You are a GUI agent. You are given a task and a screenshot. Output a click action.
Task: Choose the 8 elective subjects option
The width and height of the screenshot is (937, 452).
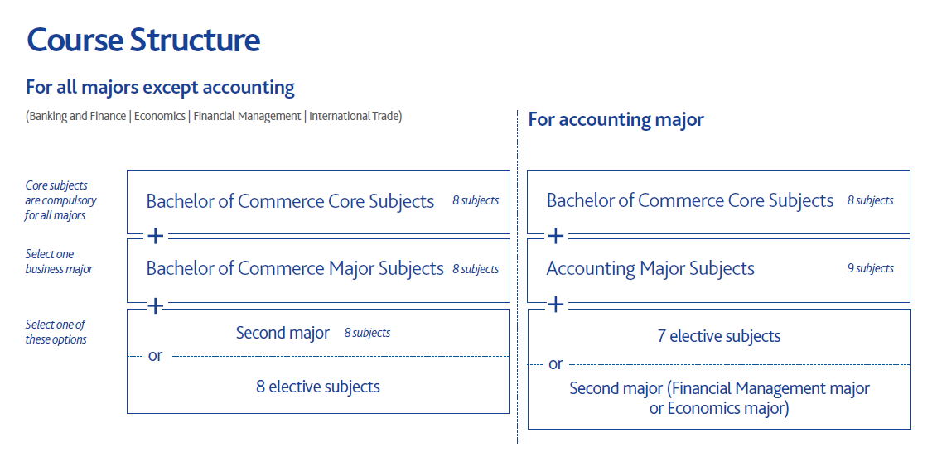tap(318, 387)
